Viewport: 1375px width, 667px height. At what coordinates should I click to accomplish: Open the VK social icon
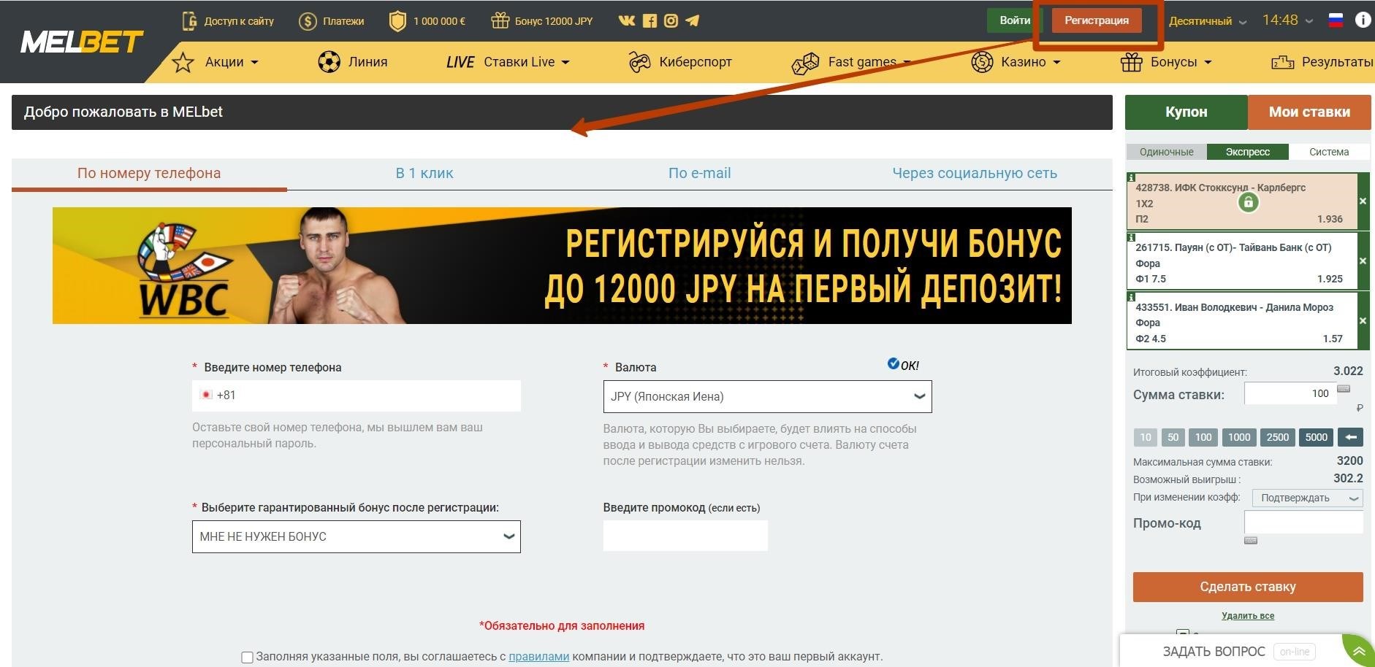[627, 20]
